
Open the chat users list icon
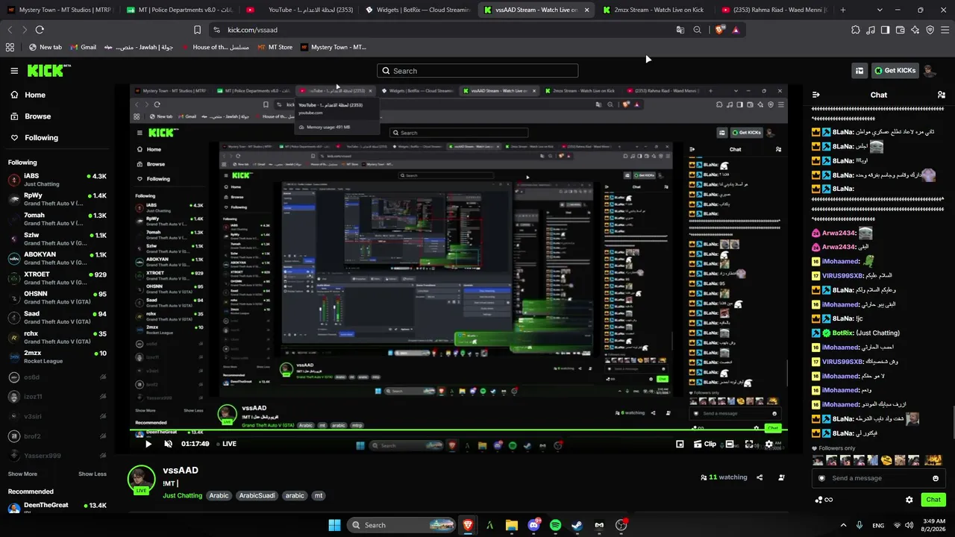coord(941,95)
